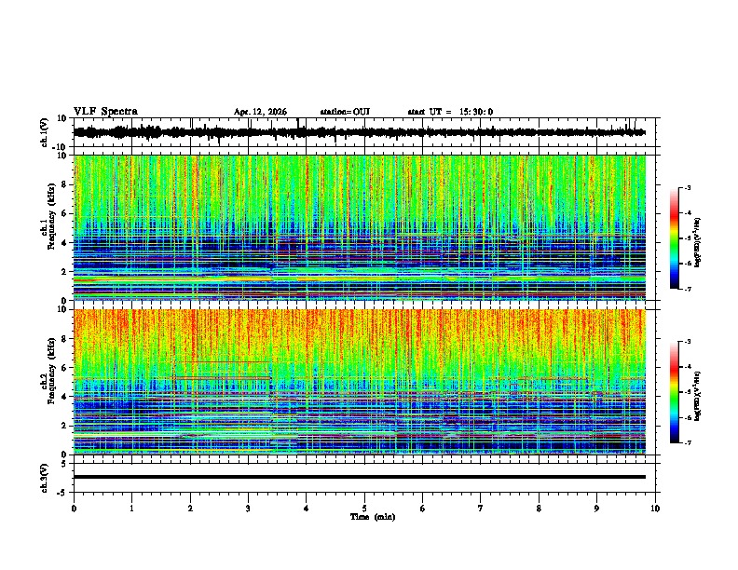Click the "station=OUI" header text
This screenshot has width=738, height=570.
(x=345, y=112)
